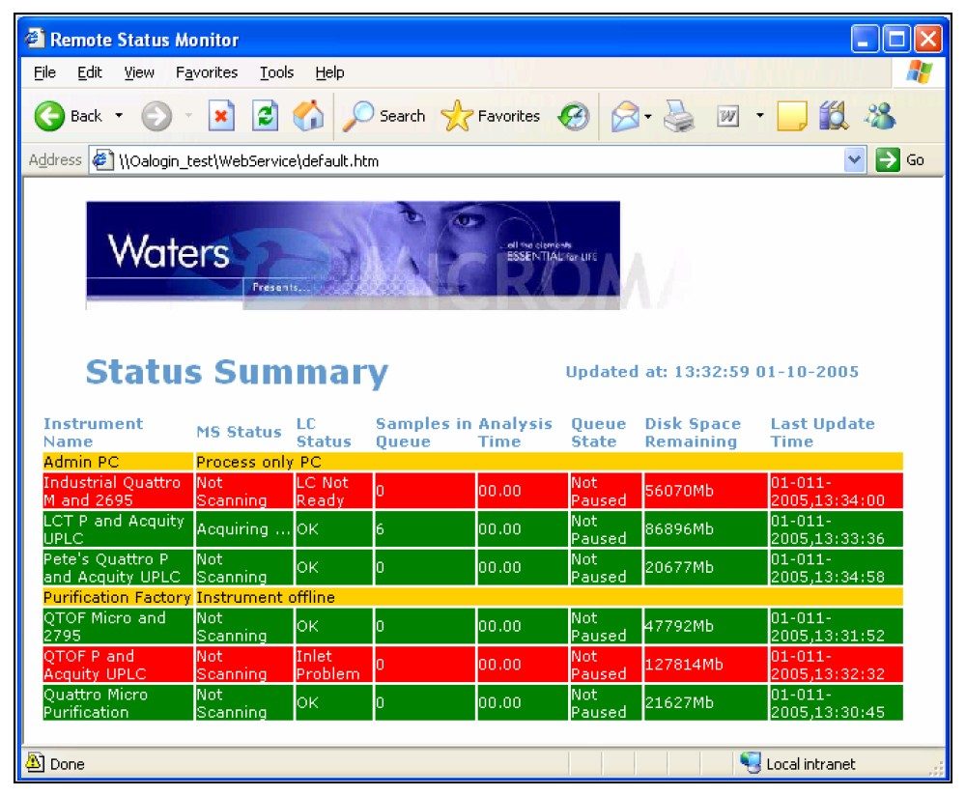Image resolution: width=966 pixels, height=796 pixels.
Task: Expand the Edit-with-Word dropdown arrow
Action: pos(760,116)
